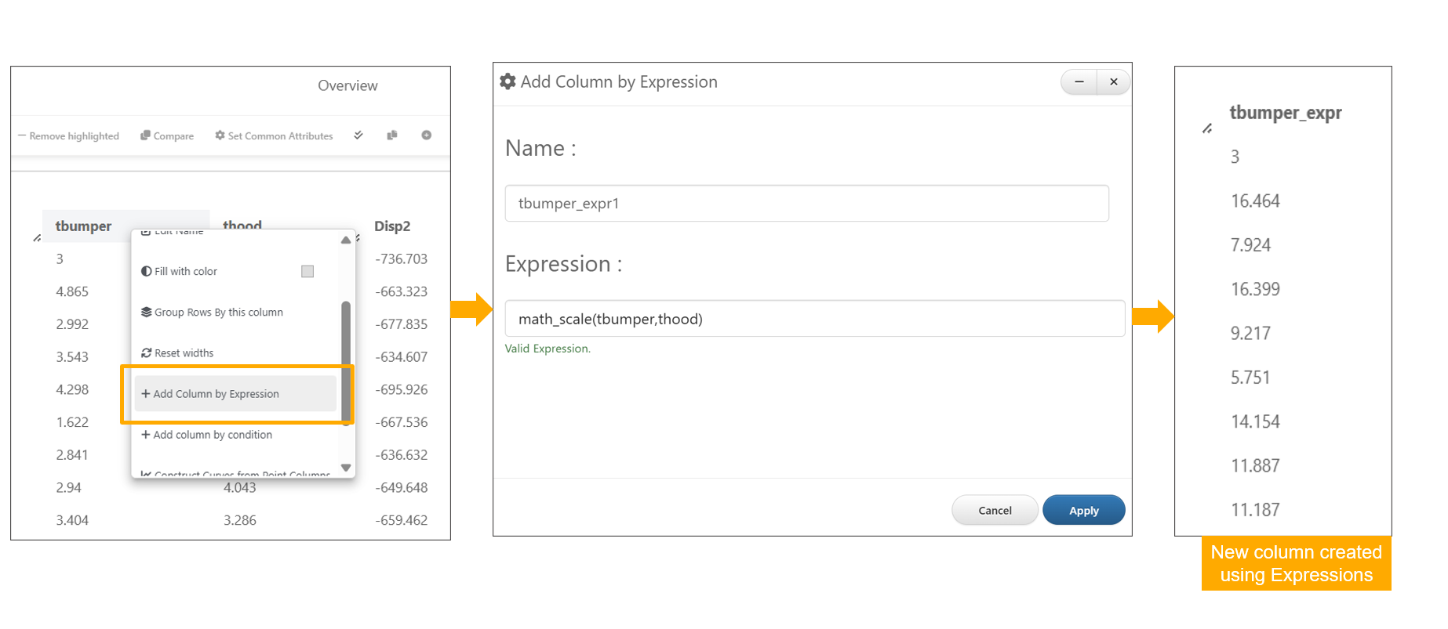Viewport: 1448px width, 629px height.
Task: Choose Add column by condition menu entry
Action: coord(213,435)
